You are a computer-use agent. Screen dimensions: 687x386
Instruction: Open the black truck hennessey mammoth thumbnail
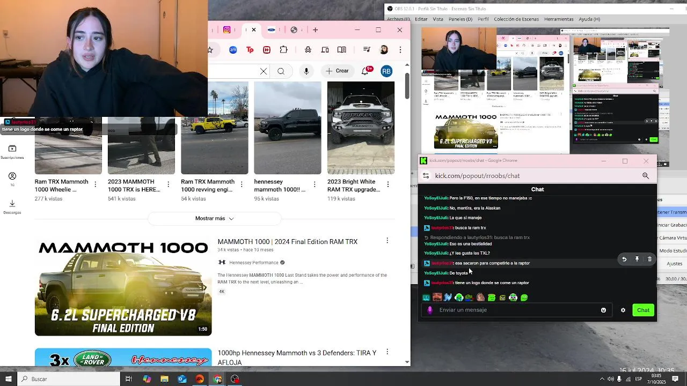(288, 128)
